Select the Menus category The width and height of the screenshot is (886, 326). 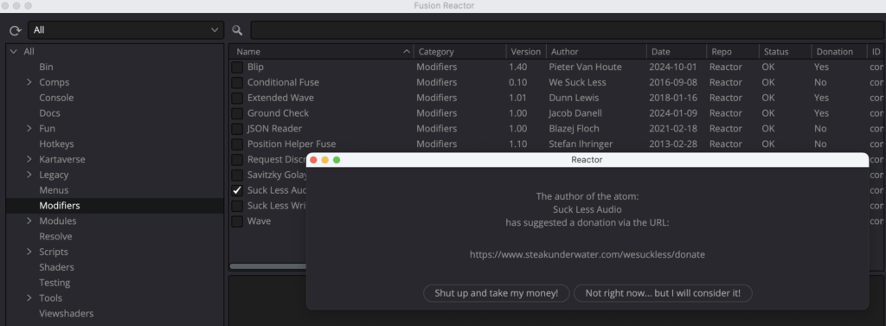pyautogui.click(x=54, y=190)
